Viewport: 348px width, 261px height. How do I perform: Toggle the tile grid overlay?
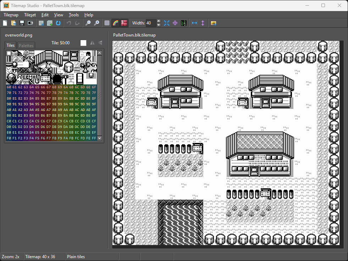click(x=107, y=23)
